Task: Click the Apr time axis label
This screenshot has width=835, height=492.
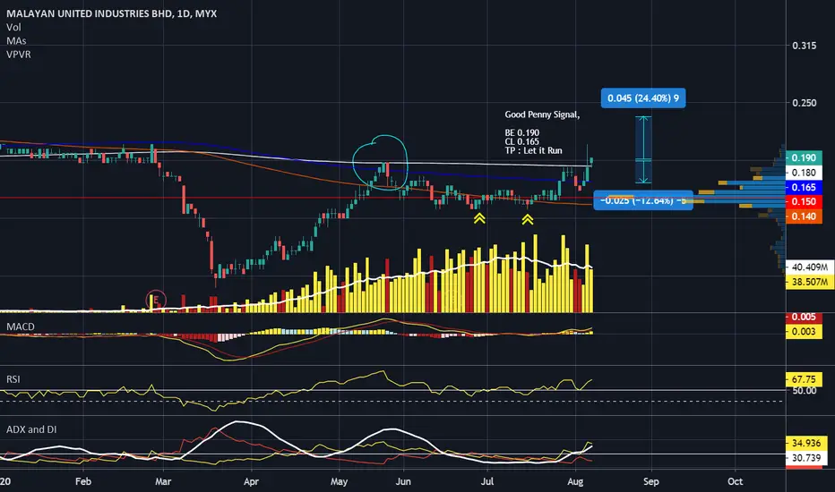Action: pos(251,481)
